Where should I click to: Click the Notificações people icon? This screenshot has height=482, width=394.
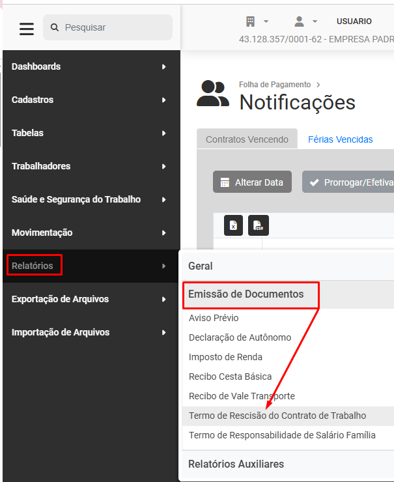click(213, 94)
